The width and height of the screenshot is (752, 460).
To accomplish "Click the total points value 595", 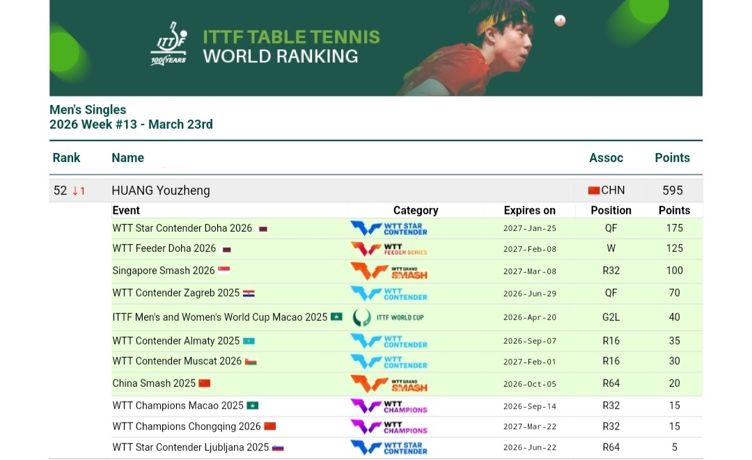I will 673,191.
